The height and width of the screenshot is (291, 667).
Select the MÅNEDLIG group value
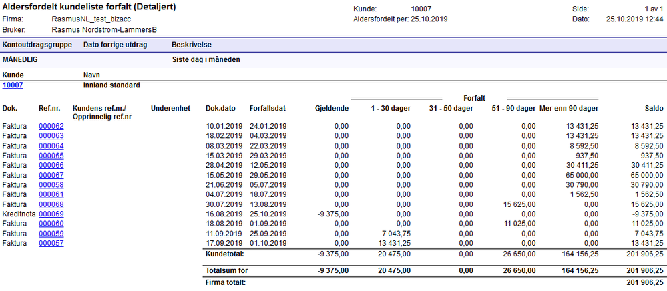click(20, 59)
